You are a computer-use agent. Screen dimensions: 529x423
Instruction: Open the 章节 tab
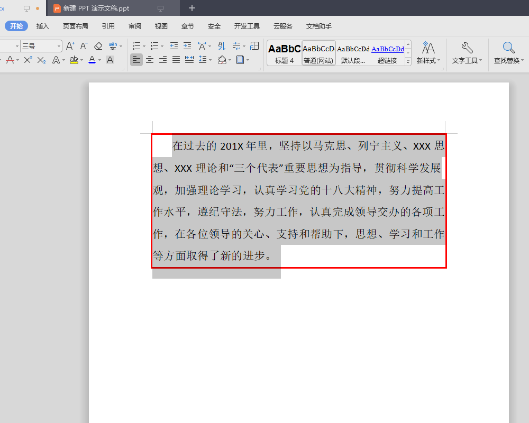pos(188,26)
